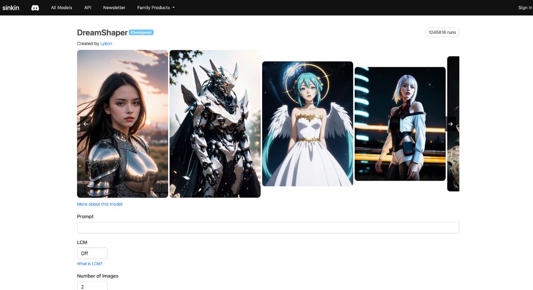Click the 1245816 runs badge
533x290 pixels.
[442, 32]
